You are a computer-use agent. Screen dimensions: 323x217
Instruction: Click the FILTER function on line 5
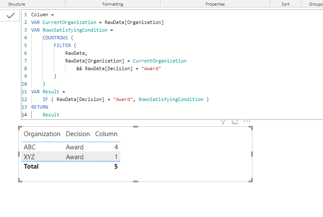click(62, 45)
